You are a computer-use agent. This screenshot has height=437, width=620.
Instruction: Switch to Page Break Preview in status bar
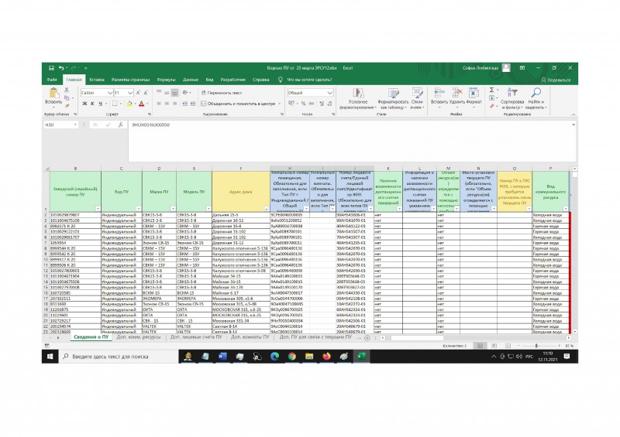tap(508, 346)
